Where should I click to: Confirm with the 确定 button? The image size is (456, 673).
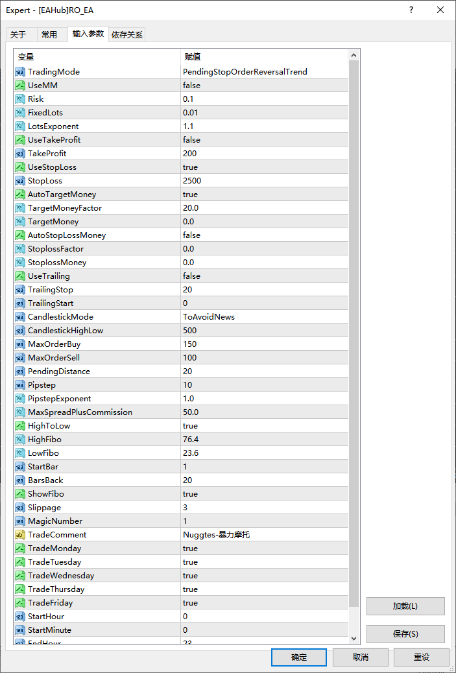point(299,657)
